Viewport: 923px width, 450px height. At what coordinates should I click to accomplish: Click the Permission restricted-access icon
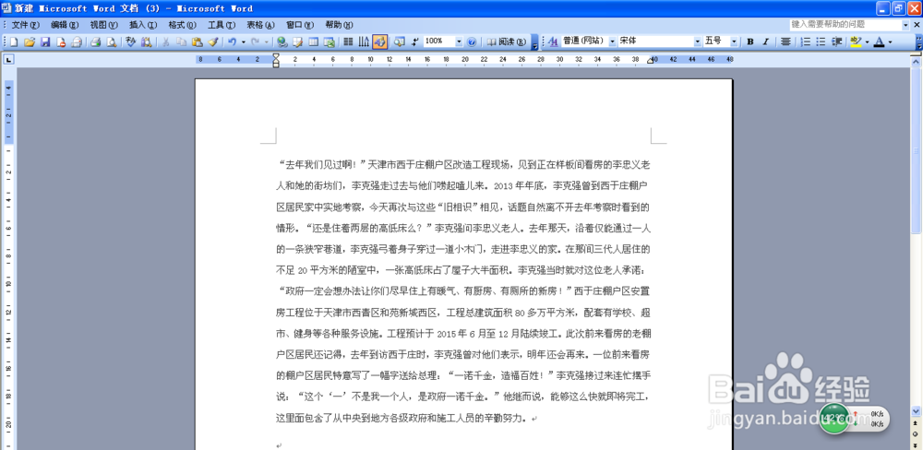click(x=61, y=41)
